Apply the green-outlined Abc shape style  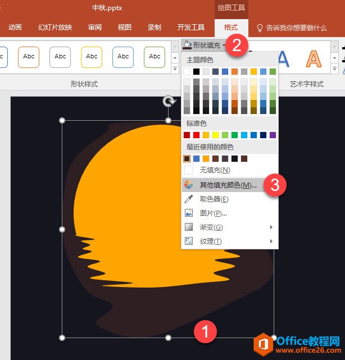point(155,57)
